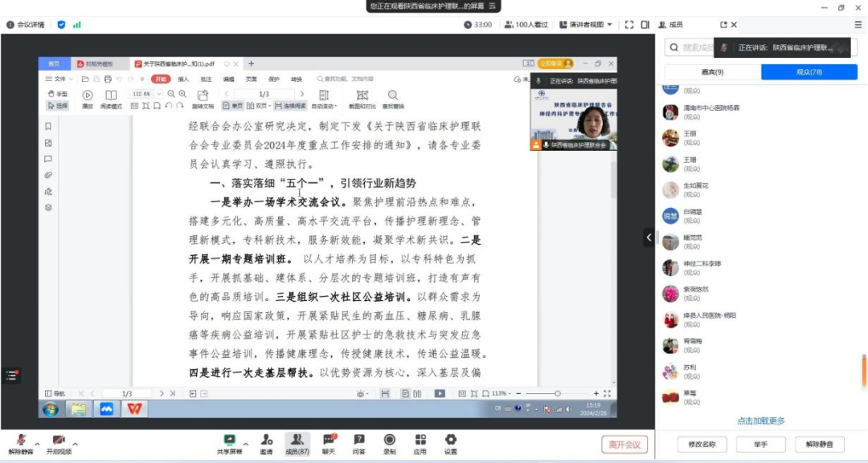Toggle the 成员(87) members panel icon
The height and width of the screenshot is (463, 868).
click(297, 444)
